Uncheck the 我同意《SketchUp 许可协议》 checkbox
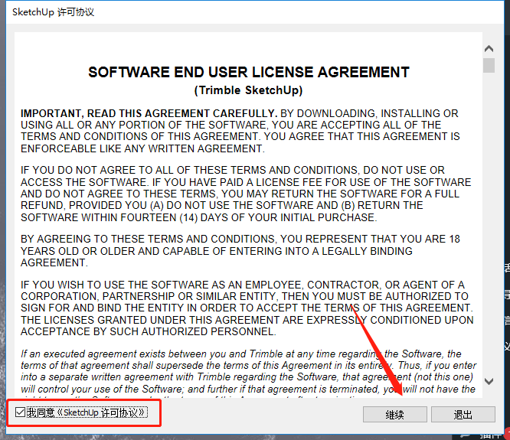Viewport: 510px width, 440px height. pyautogui.click(x=20, y=412)
